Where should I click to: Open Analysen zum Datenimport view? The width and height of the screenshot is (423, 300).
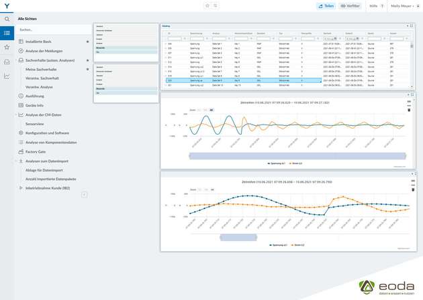pyautogui.click(x=47, y=161)
